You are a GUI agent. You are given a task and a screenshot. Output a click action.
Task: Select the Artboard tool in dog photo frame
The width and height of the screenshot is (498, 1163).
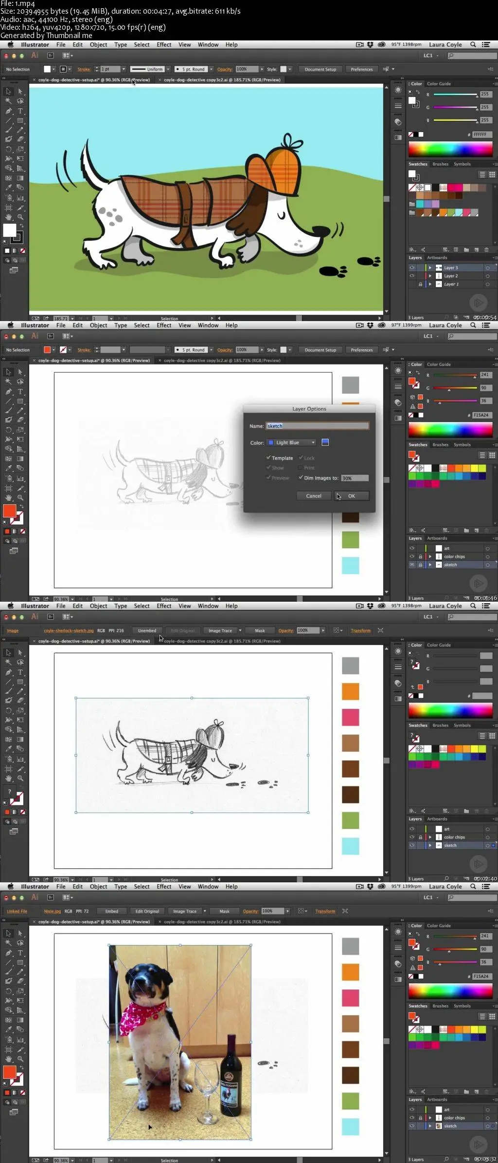click(x=8, y=1049)
